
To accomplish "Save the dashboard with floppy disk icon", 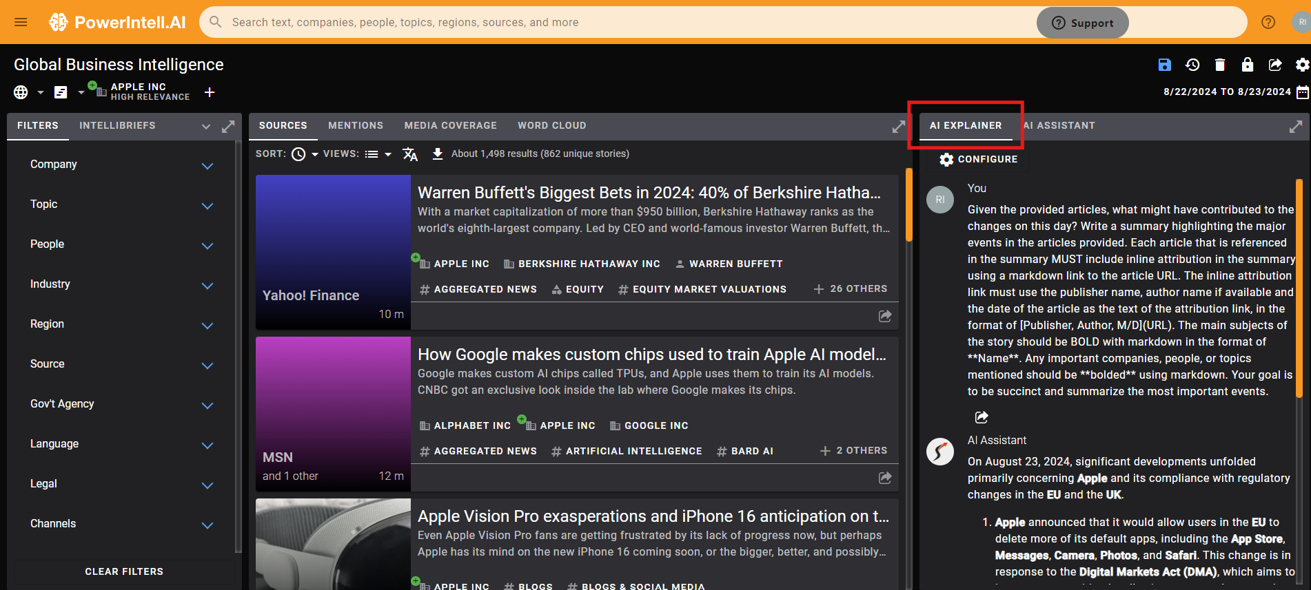I will point(1164,65).
